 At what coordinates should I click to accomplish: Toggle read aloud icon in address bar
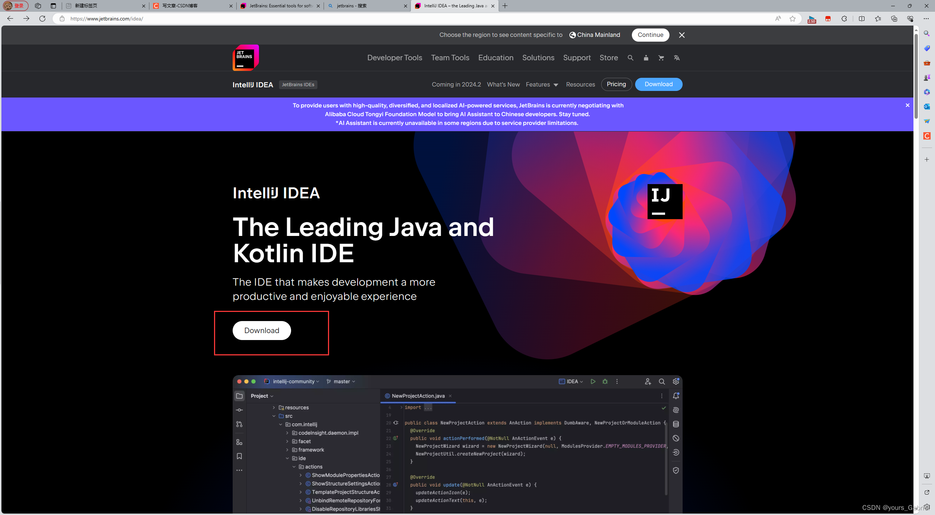click(x=778, y=19)
